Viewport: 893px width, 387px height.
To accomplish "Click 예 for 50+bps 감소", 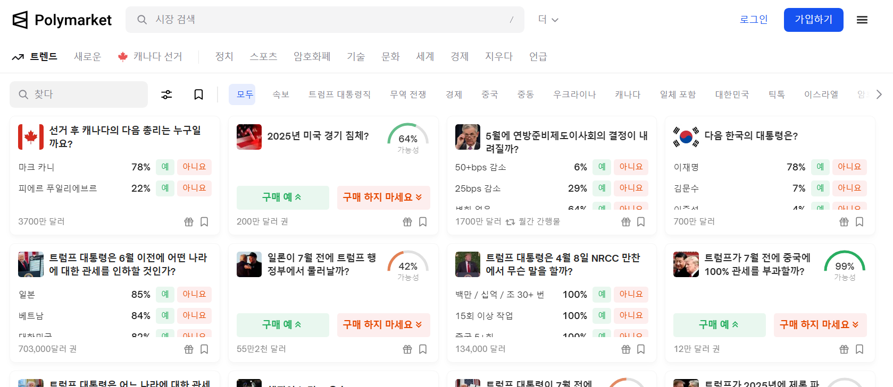I will tap(602, 167).
